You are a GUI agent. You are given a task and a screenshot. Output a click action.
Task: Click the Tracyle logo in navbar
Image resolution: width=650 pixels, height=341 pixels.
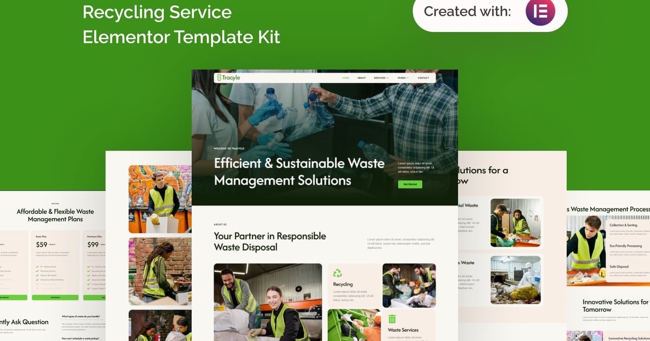228,77
